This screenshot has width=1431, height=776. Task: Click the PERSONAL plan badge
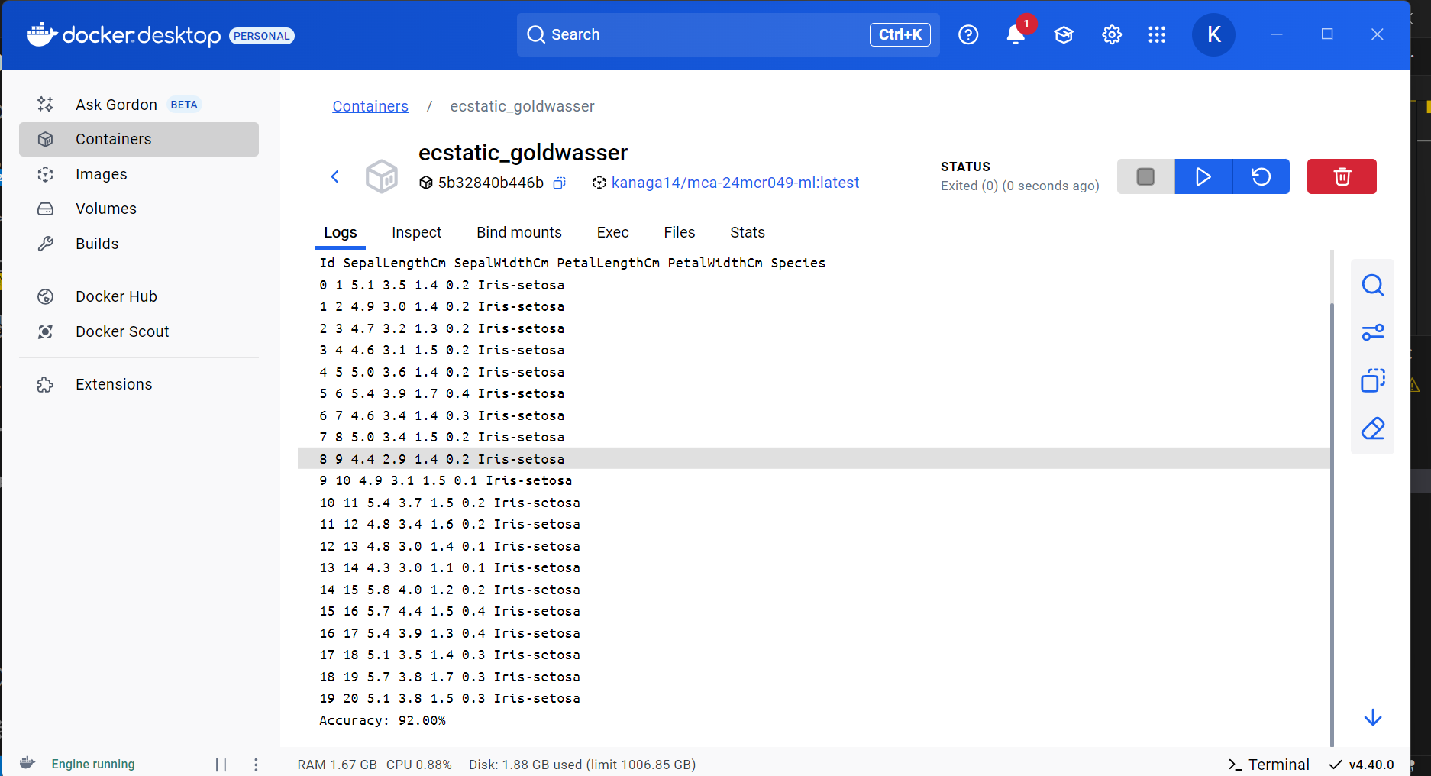point(262,36)
